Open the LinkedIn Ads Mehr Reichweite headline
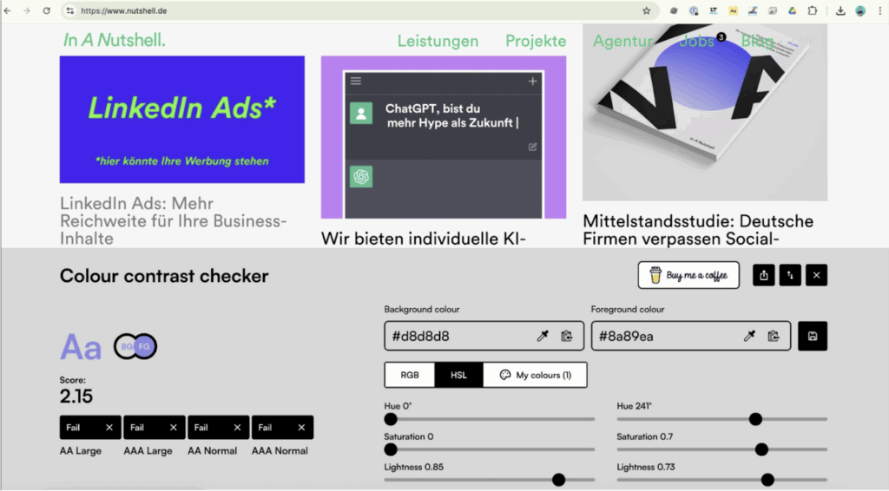The image size is (889, 491). tap(173, 221)
